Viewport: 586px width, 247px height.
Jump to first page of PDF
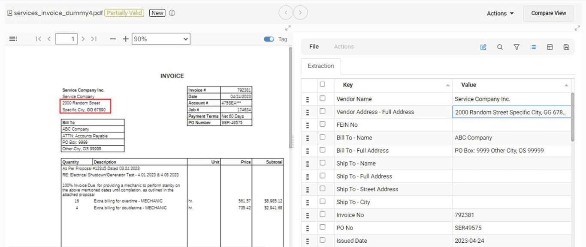[x=39, y=39]
